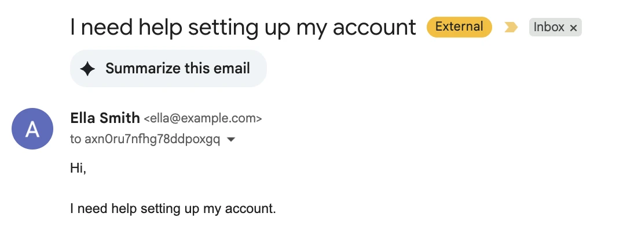The width and height of the screenshot is (623, 239).
Task: Click the email subject heading
Action: pos(243,27)
